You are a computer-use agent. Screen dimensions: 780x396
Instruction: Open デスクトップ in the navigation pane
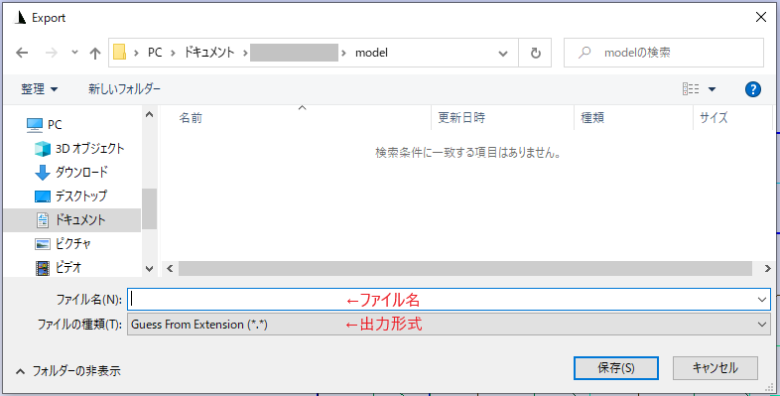tap(81, 196)
